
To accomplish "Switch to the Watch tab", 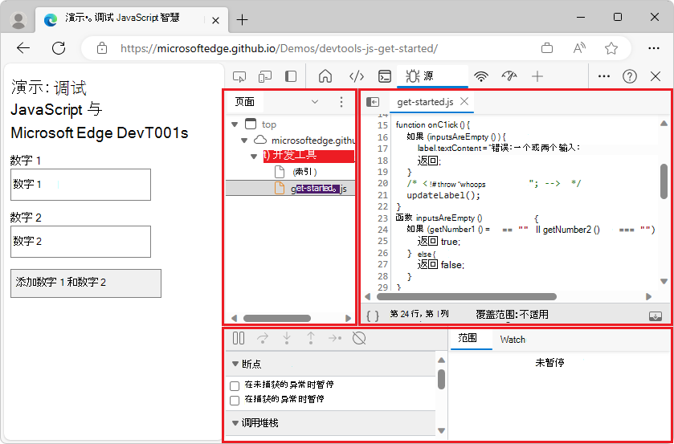I will [x=513, y=340].
